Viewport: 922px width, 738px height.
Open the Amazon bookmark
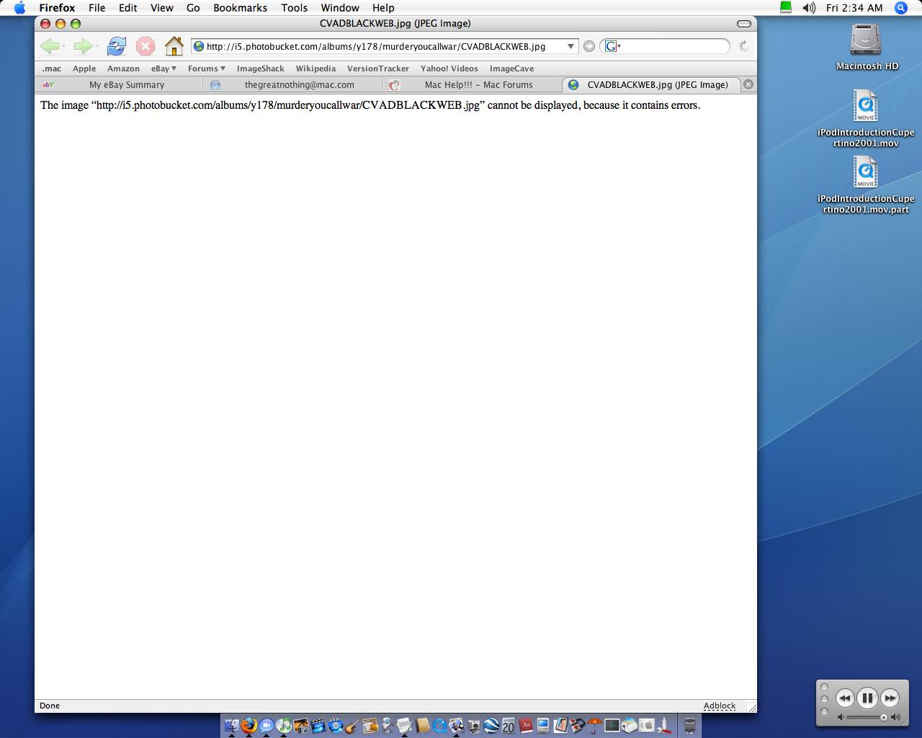click(123, 68)
